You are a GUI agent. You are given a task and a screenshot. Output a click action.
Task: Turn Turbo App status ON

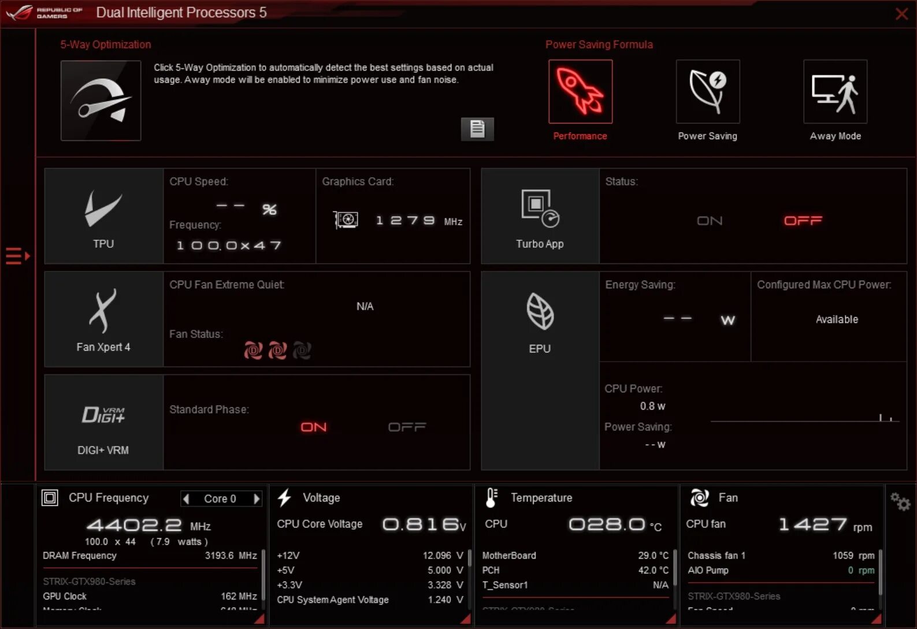(710, 221)
